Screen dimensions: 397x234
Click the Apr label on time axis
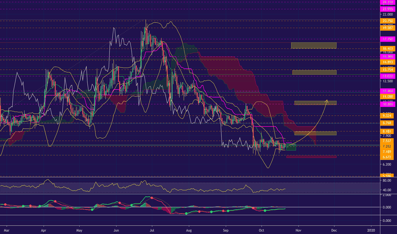click(x=43, y=231)
